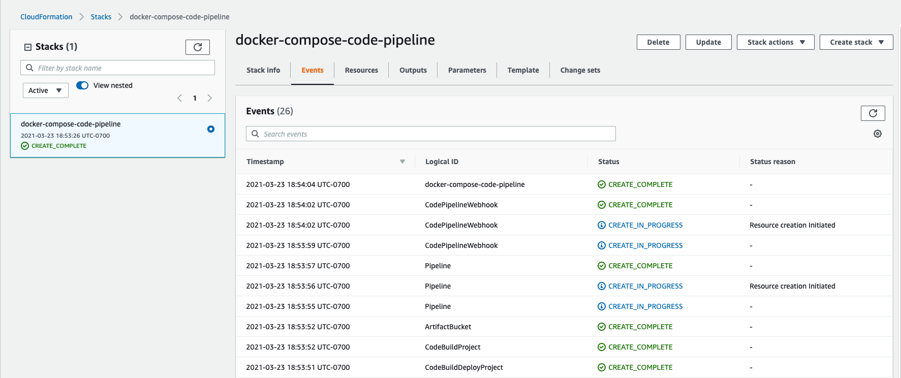Screen dimensions: 901x378
Task: Toggle the View nested switch
Action: [x=82, y=85]
